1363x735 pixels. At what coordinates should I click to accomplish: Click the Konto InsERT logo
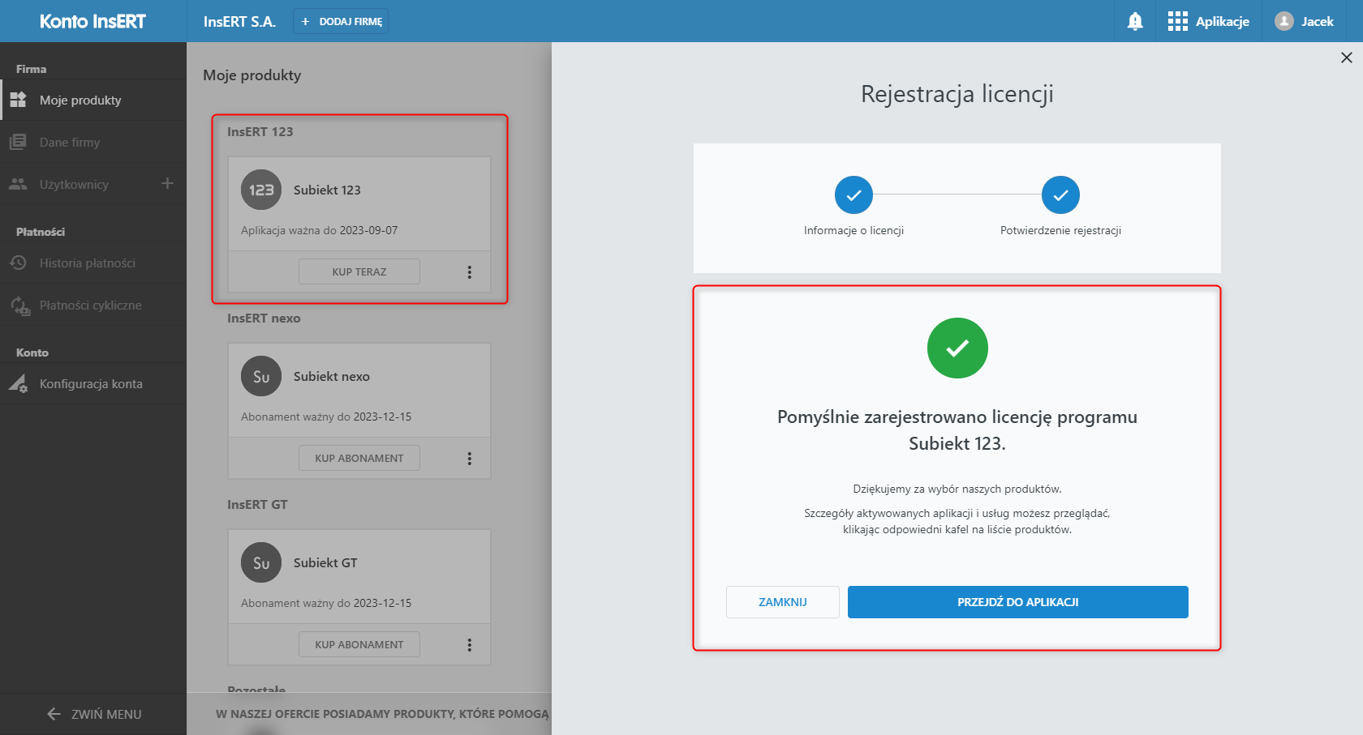92,21
